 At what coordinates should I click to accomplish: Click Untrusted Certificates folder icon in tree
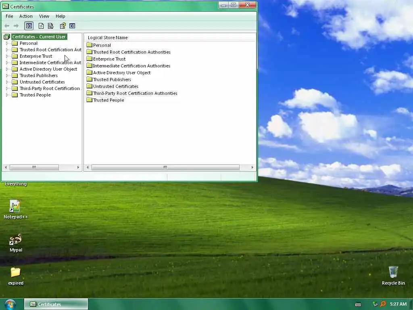pyautogui.click(x=15, y=82)
